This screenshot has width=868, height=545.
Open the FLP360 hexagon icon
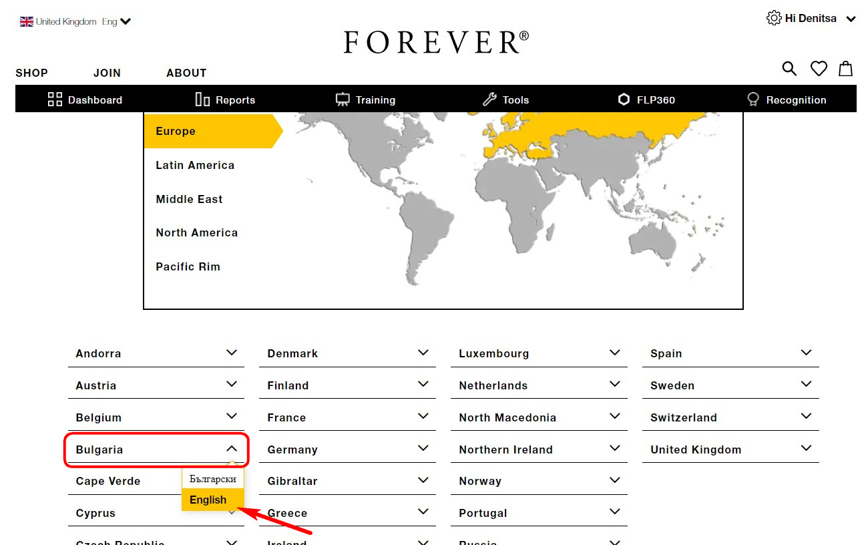[624, 100]
